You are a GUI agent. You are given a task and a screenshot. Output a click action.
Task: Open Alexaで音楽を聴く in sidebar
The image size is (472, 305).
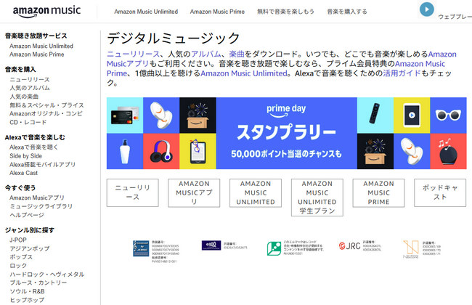[33, 147]
